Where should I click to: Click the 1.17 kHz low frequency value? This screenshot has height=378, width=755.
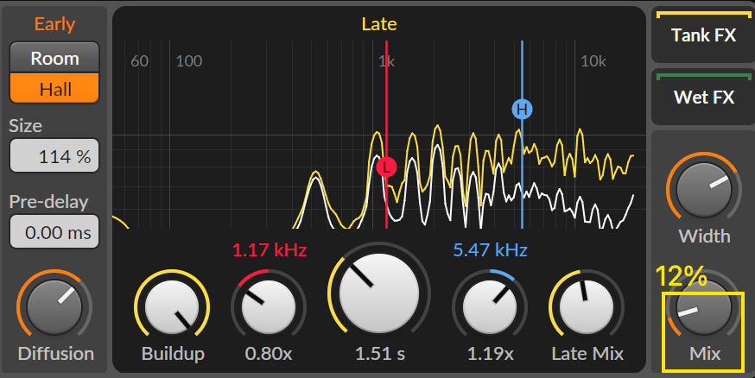[x=270, y=250]
